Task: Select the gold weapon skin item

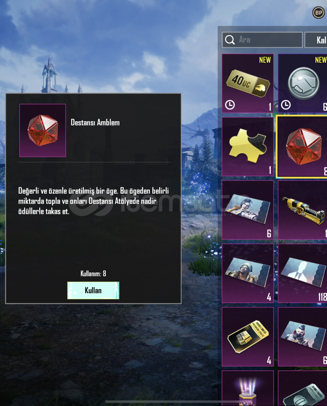Action: tap(303, 210)
